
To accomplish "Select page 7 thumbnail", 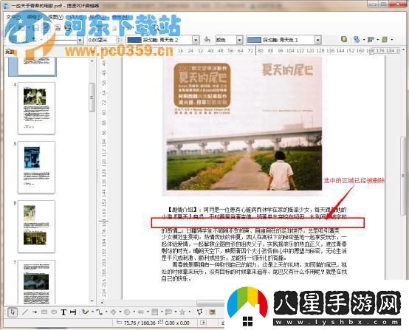I will (x=36, y=283).
